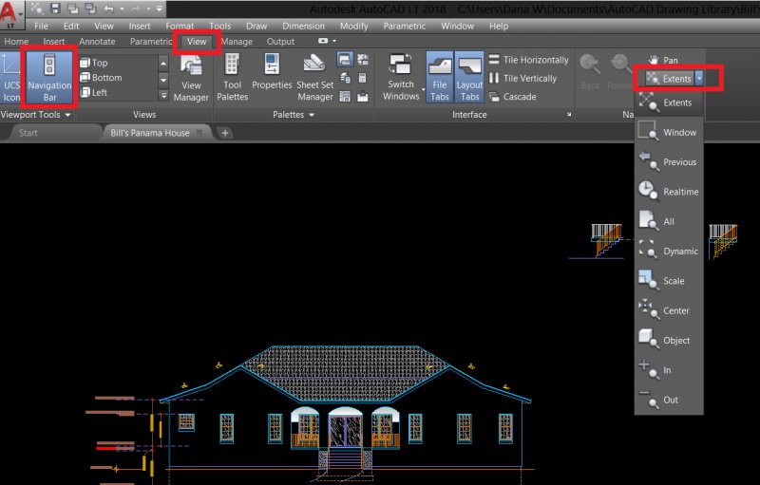Open the Undo history dropdown arrow
This screenshot has height=485, width=760.
click(x=122, y=9)
